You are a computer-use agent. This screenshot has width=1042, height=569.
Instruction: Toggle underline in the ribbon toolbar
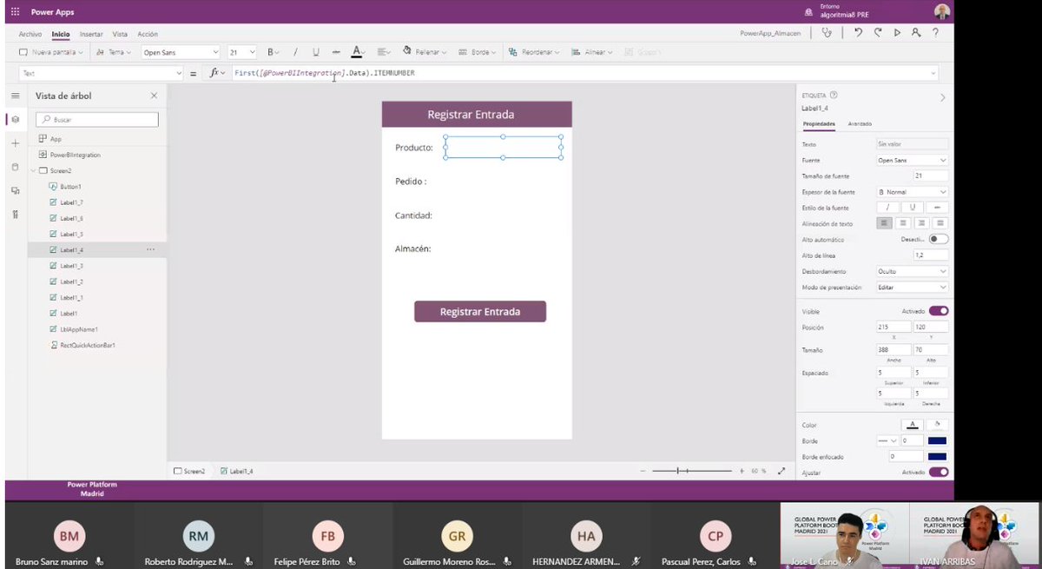(316, 52)
